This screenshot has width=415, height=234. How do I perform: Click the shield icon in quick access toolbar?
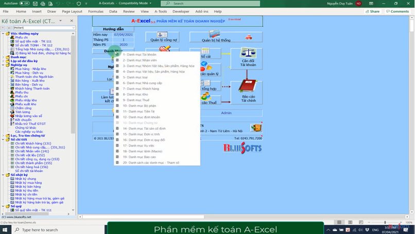pyautogui.click(x=79, y=4)
